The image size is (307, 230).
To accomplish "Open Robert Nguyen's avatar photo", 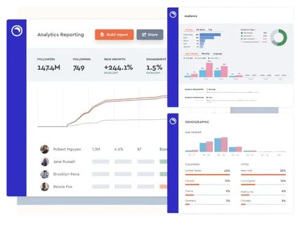I will (x=44, y=149).
